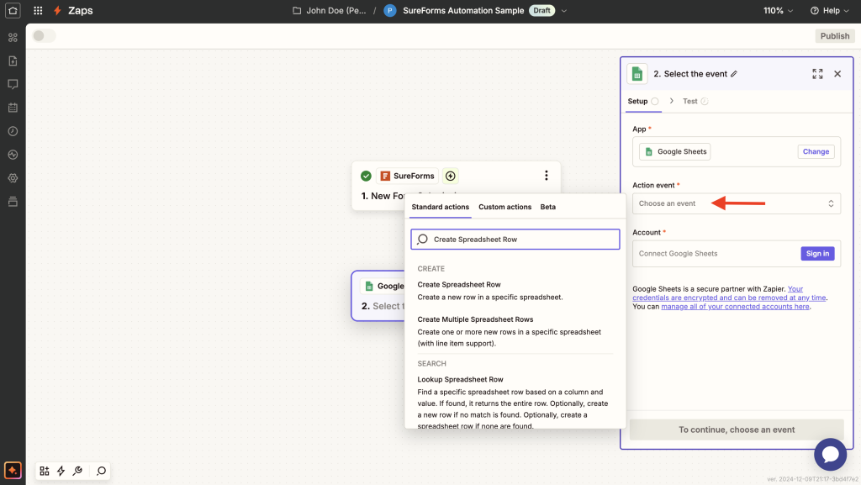Click the plus icon on SureForms step

click(451, 176)
